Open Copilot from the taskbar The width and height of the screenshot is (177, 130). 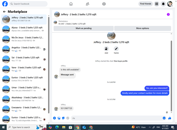50,127
